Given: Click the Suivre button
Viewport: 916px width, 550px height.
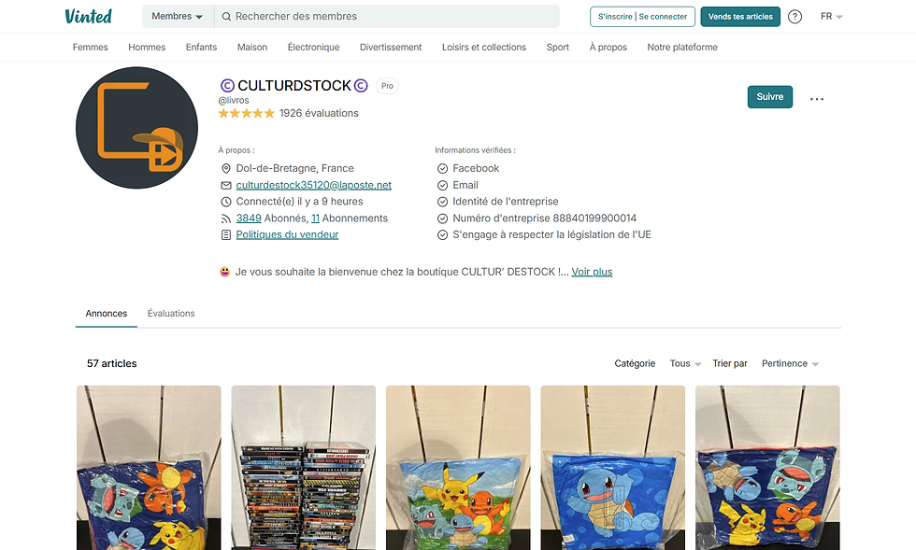Looking at the screenshot, I should 770,97.
